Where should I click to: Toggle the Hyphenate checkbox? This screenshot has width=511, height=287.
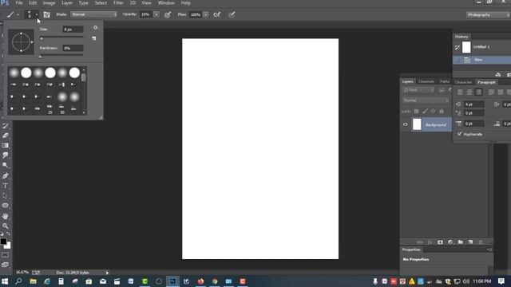460,134
